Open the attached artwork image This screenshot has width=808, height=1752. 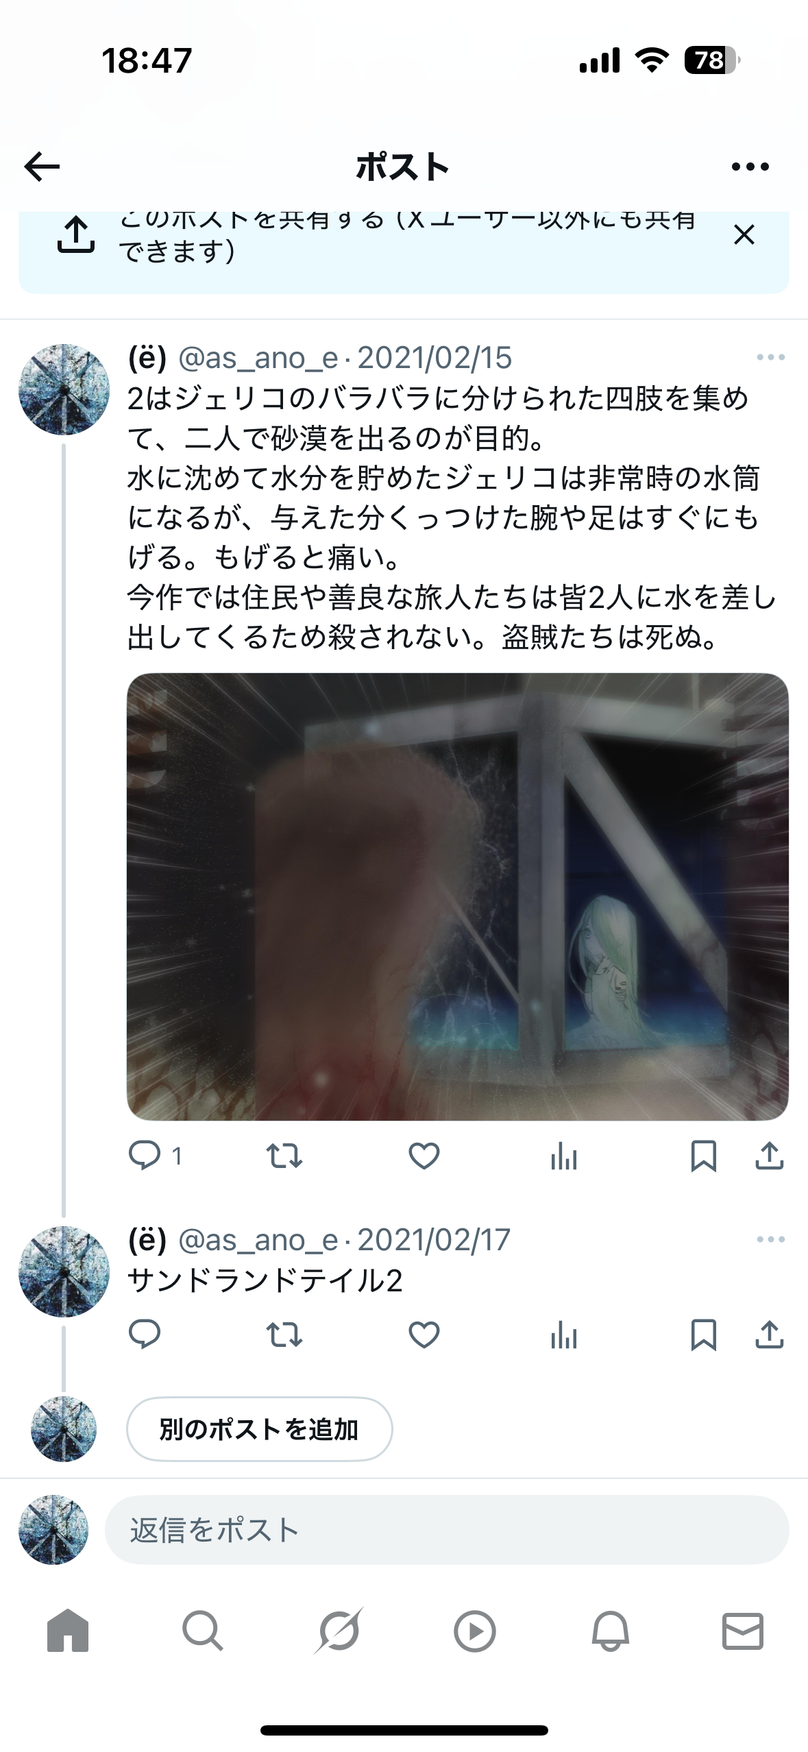point(457,897)
